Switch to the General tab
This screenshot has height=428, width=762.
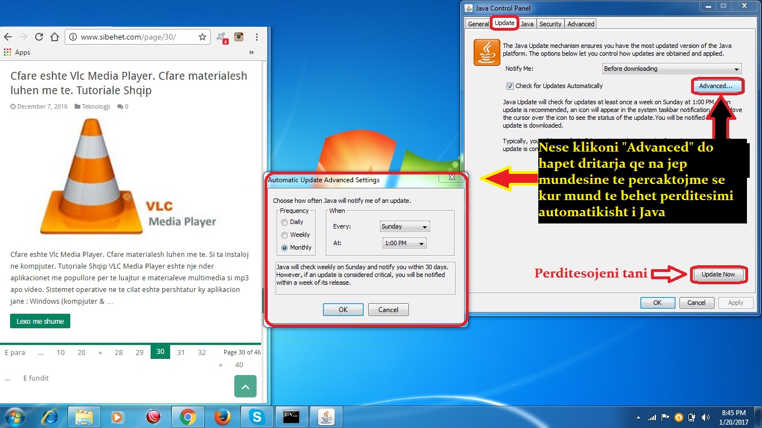tap(478, 24)
